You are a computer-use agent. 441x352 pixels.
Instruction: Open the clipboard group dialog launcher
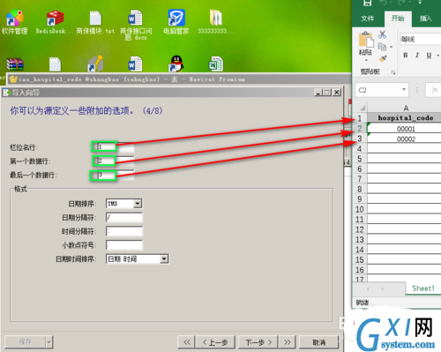tap(393, 72)
